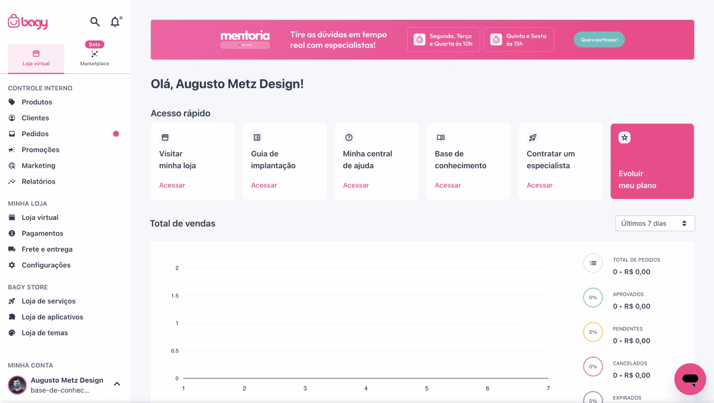View Relatórios section
714x403 pixels.
38,181
